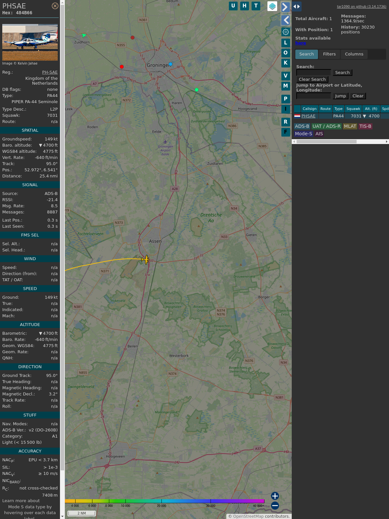
Task: Click the Jump button
Action: [x=340, y=96]
